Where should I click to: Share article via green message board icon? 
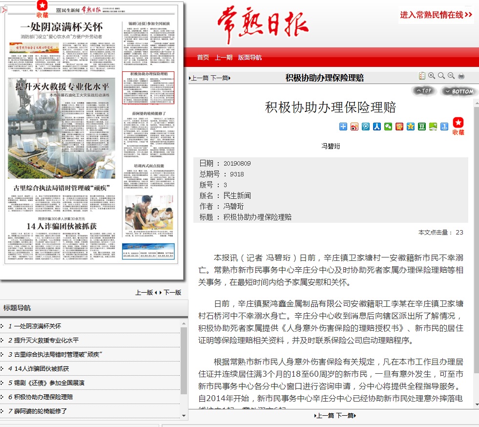(433, 127)
